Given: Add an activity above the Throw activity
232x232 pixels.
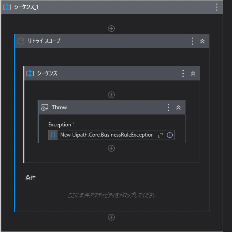Looking at the screenshot, I should (111, 95).
